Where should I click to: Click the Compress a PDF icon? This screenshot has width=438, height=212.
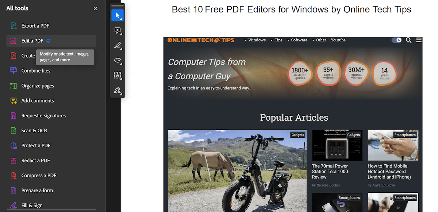(x=14, y=175)
